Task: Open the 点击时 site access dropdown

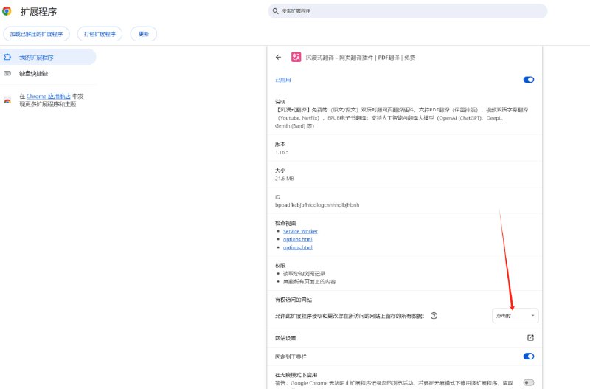Action: click(515, 316)
